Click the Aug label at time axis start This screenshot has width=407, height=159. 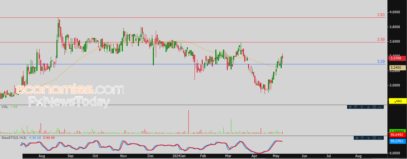coord(42,156)
